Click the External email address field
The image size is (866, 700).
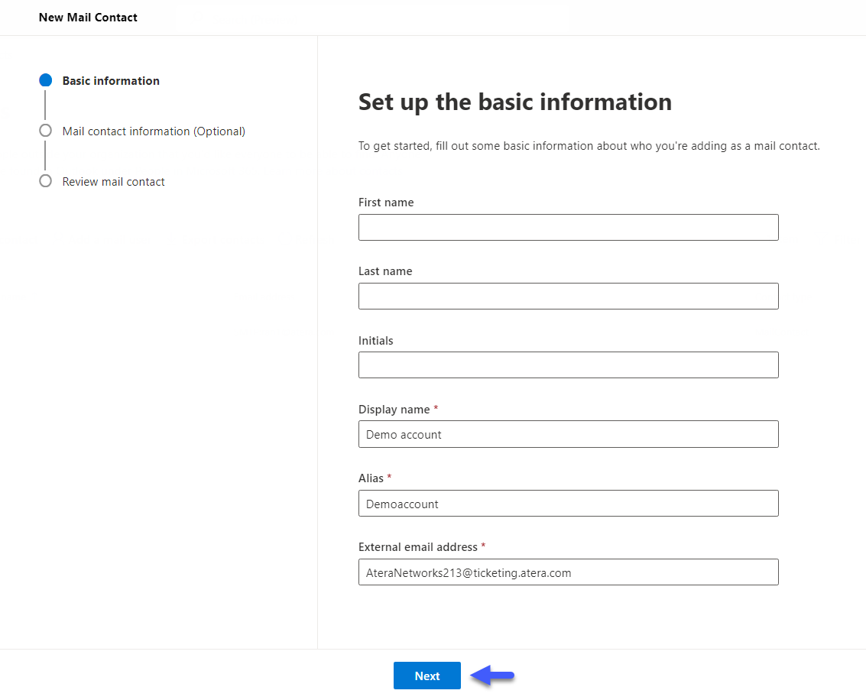(568, 572)
